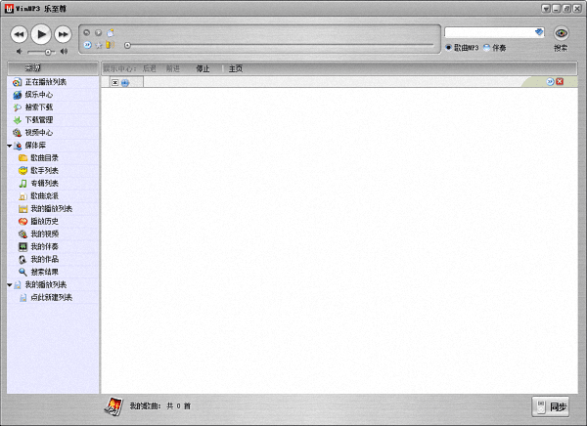
Task: Click the music icon beside 我的歌曲
Action: [x=113, y=405]
